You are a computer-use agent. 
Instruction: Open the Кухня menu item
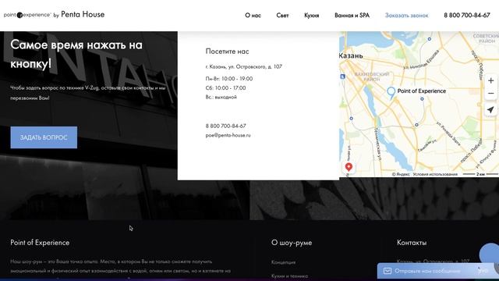(312, 16)
